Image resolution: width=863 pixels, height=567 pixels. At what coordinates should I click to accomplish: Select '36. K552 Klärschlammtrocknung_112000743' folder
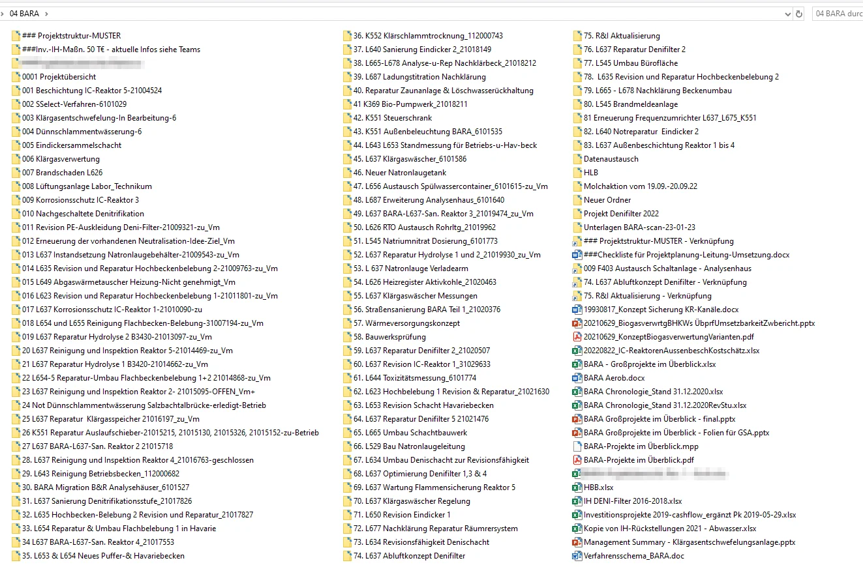click(428, 36)
